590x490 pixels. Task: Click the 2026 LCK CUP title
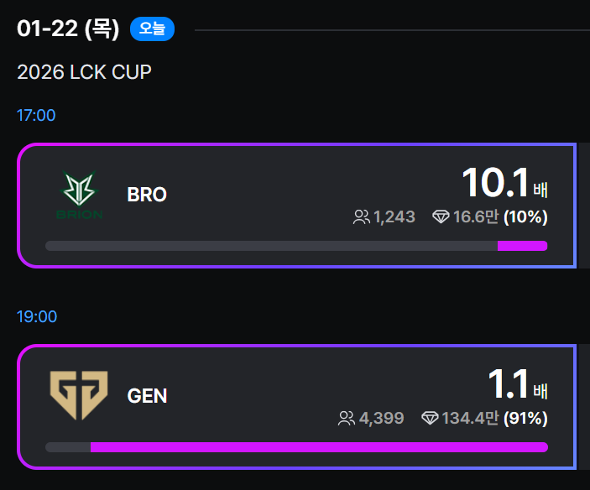point(84,72)
